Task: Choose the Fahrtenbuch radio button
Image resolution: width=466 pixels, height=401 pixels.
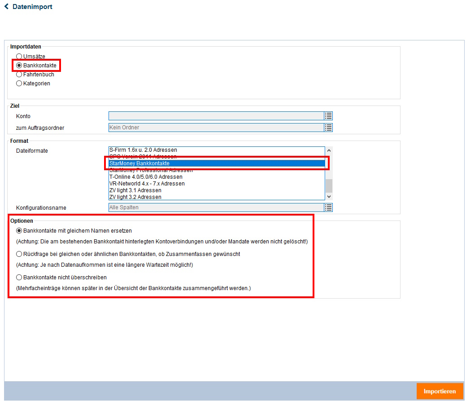Action: 19,75
